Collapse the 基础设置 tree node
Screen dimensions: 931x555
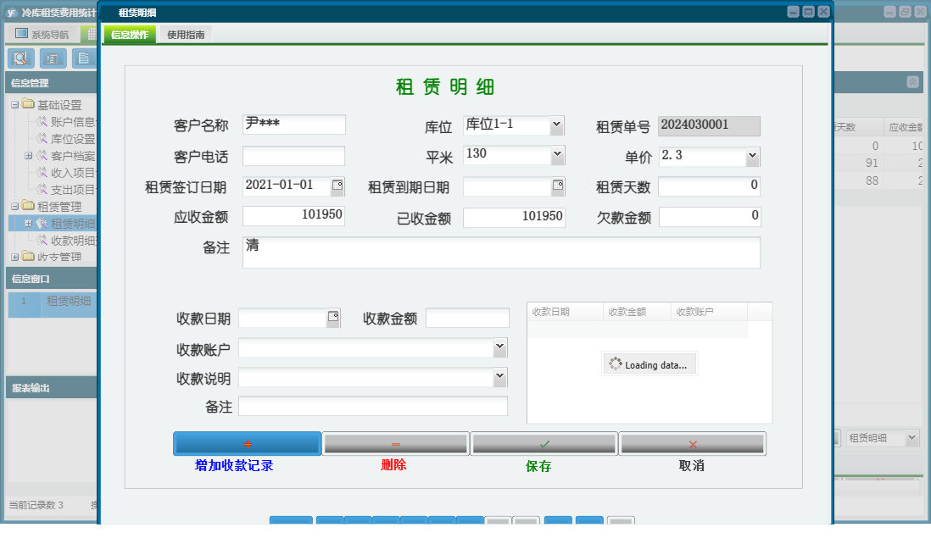pos(15,105)
